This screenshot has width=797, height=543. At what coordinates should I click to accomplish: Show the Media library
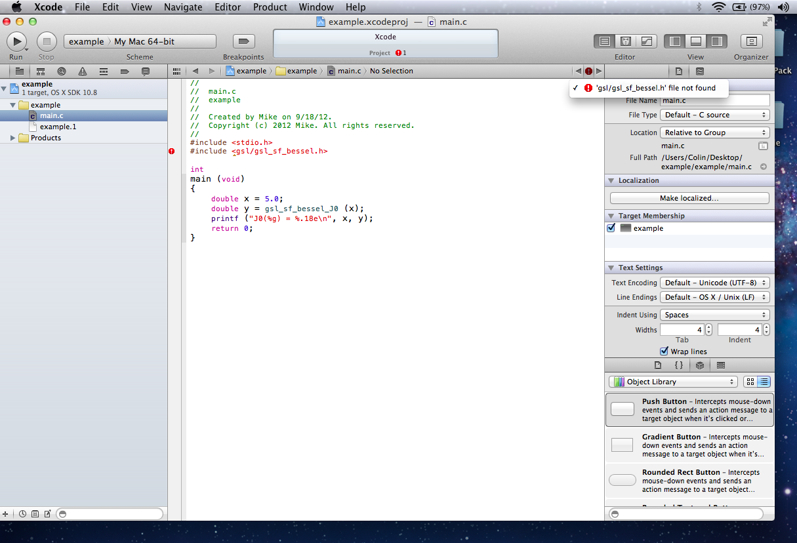point(721,365)
